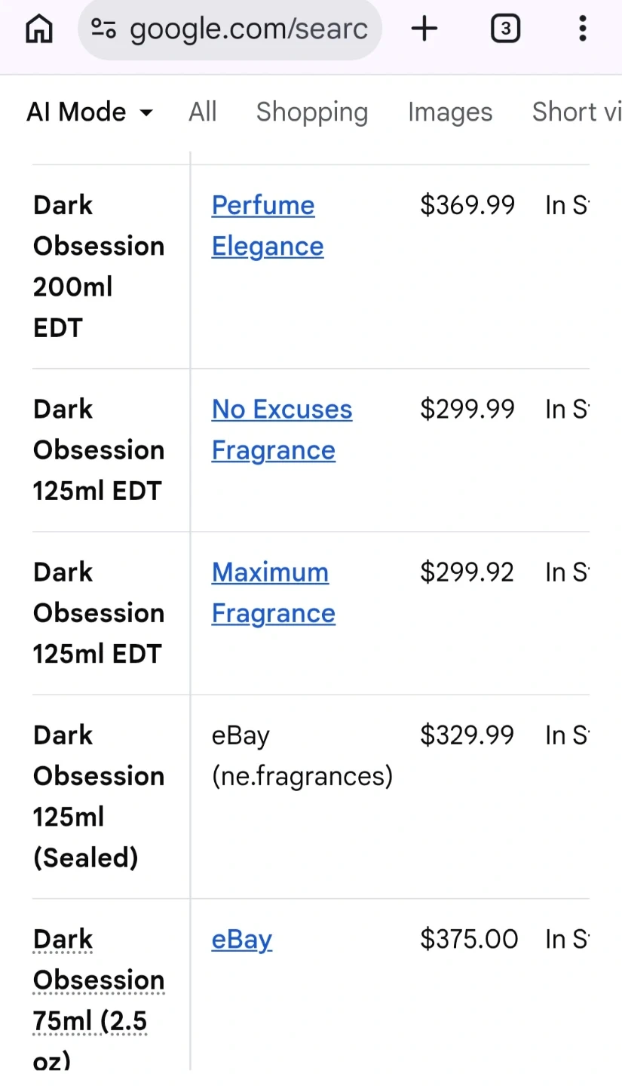The image size is (622, 1086).
Task: Tap the Dark Obsession 200ml EDT cell
Action: [98, 266]
